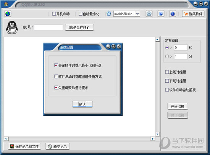Click the 开始监视 button
This screenshot has height=155, width=210.
pyautogui.click(x=178, y=106)
